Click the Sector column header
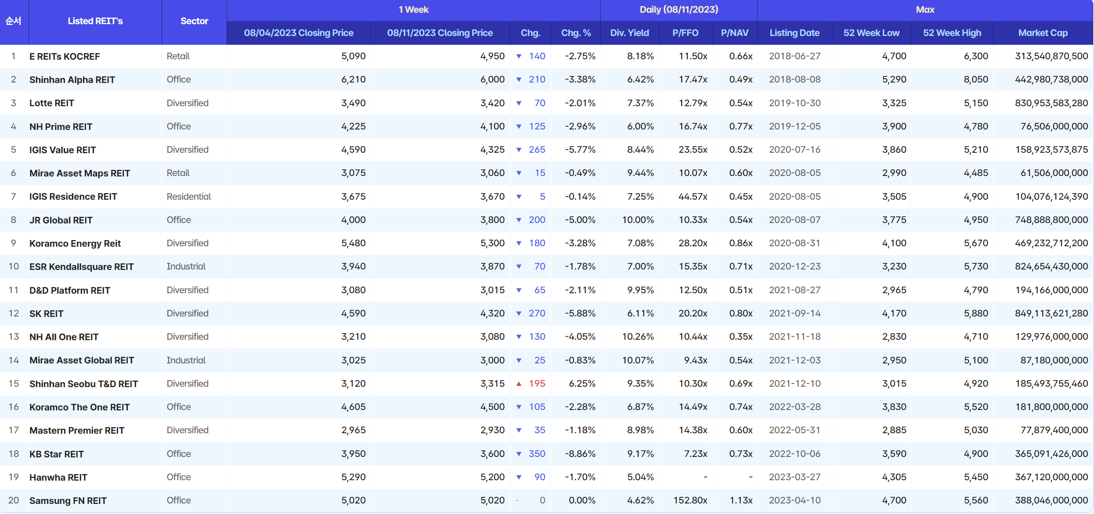1094x514 pixels. click(x=194, y=21)
